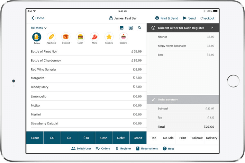Add Strawberry Daiquiri to order
Image resolution: width=245 pixels, height=163 pixels.
pos(86,124)
